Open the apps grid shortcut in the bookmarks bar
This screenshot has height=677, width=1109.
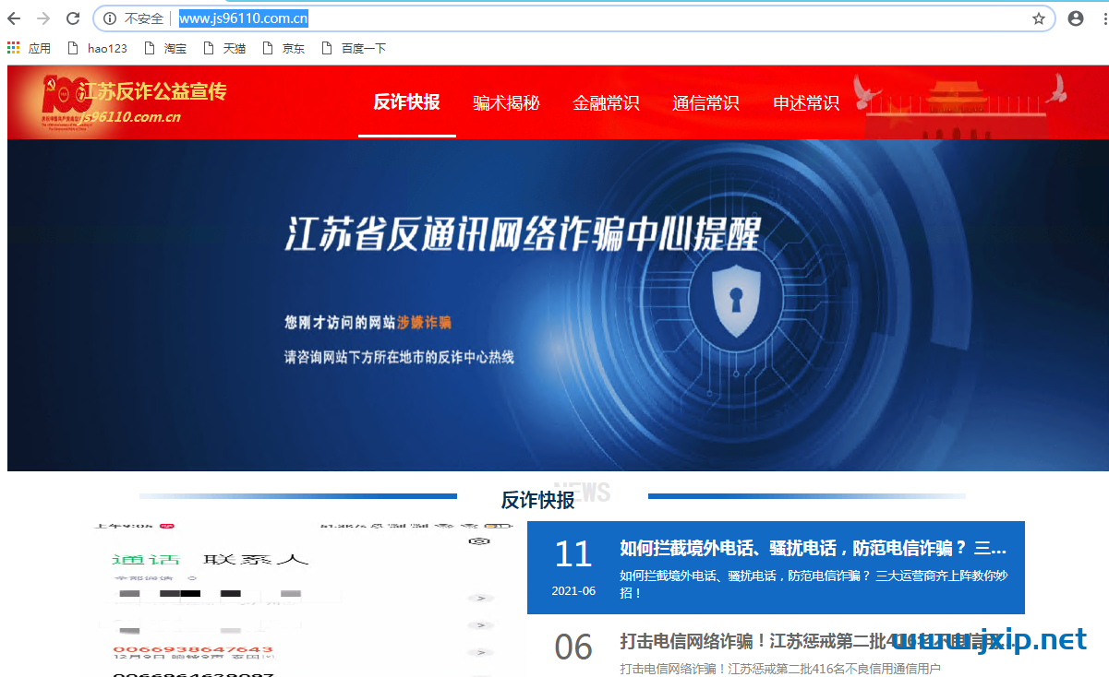click(x=14, y=48)
